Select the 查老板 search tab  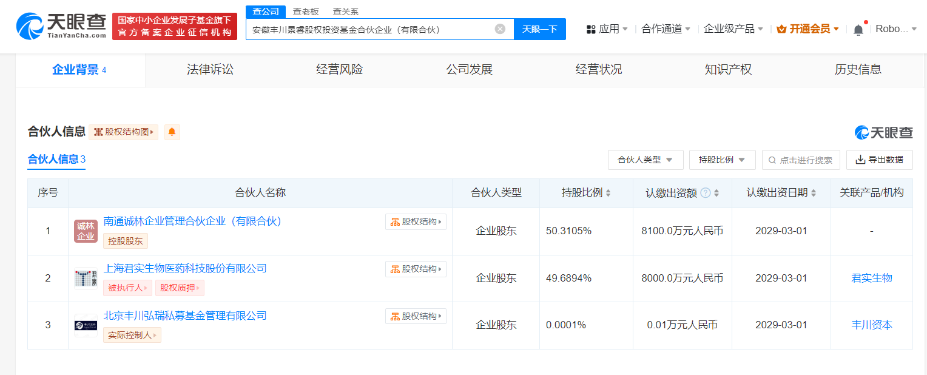click(305, 12)
